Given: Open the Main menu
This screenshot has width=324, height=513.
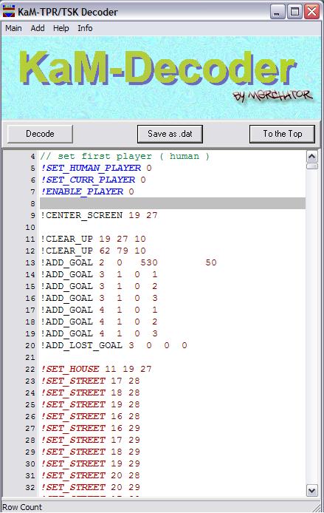Looking at the screenshot, I should click(x=13, y=29).
